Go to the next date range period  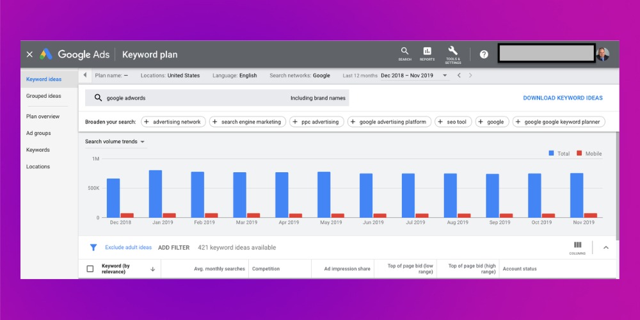470,75
